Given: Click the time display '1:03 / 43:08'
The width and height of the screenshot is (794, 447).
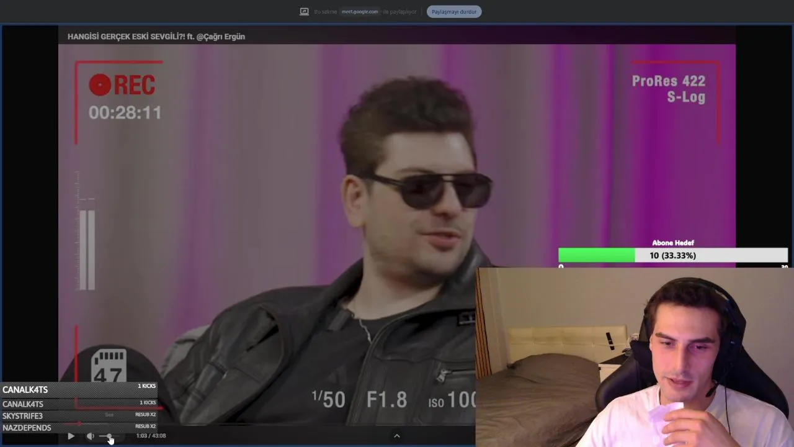Looking at the screenshot, I should tap(151, 436).
